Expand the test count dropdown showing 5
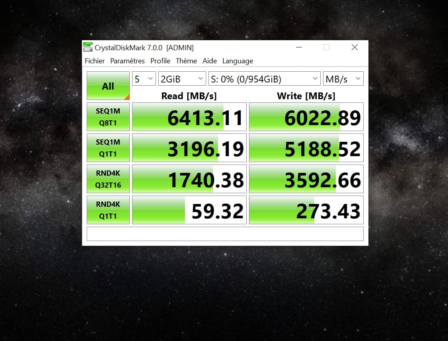The height and width of the screenshot is (341, 448). tap(144, 78)
